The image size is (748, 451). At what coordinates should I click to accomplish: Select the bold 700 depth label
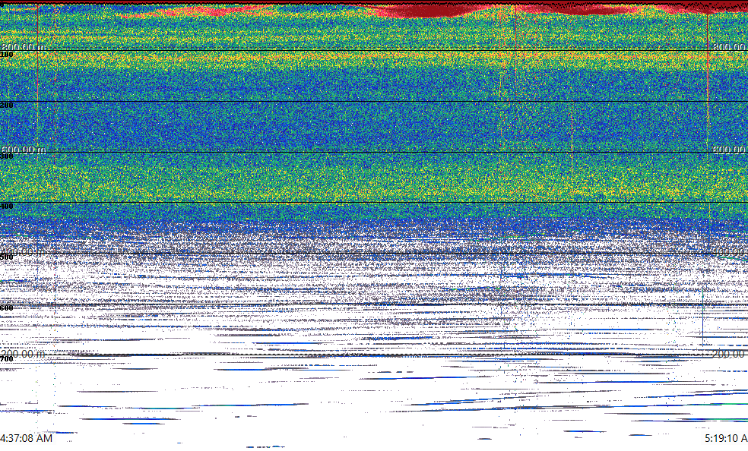click(7, 358)
